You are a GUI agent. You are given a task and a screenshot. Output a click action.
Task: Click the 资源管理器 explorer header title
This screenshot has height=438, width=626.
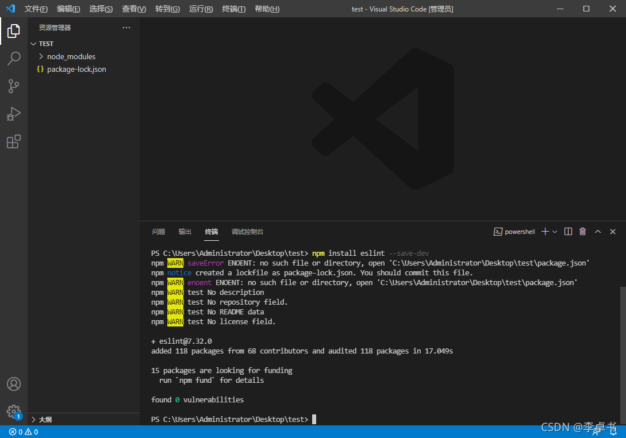point(55,28)
